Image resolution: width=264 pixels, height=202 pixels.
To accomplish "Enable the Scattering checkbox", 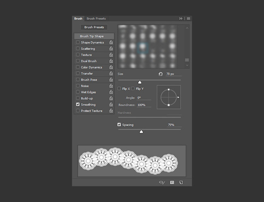I will 78,48.
